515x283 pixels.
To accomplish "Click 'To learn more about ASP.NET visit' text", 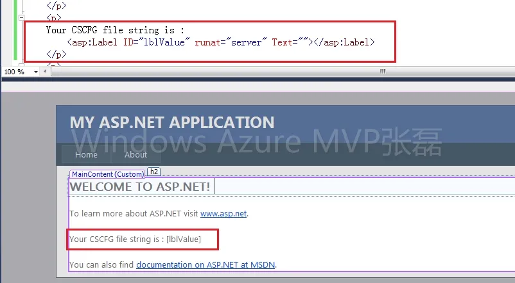I will click(134, 214).
